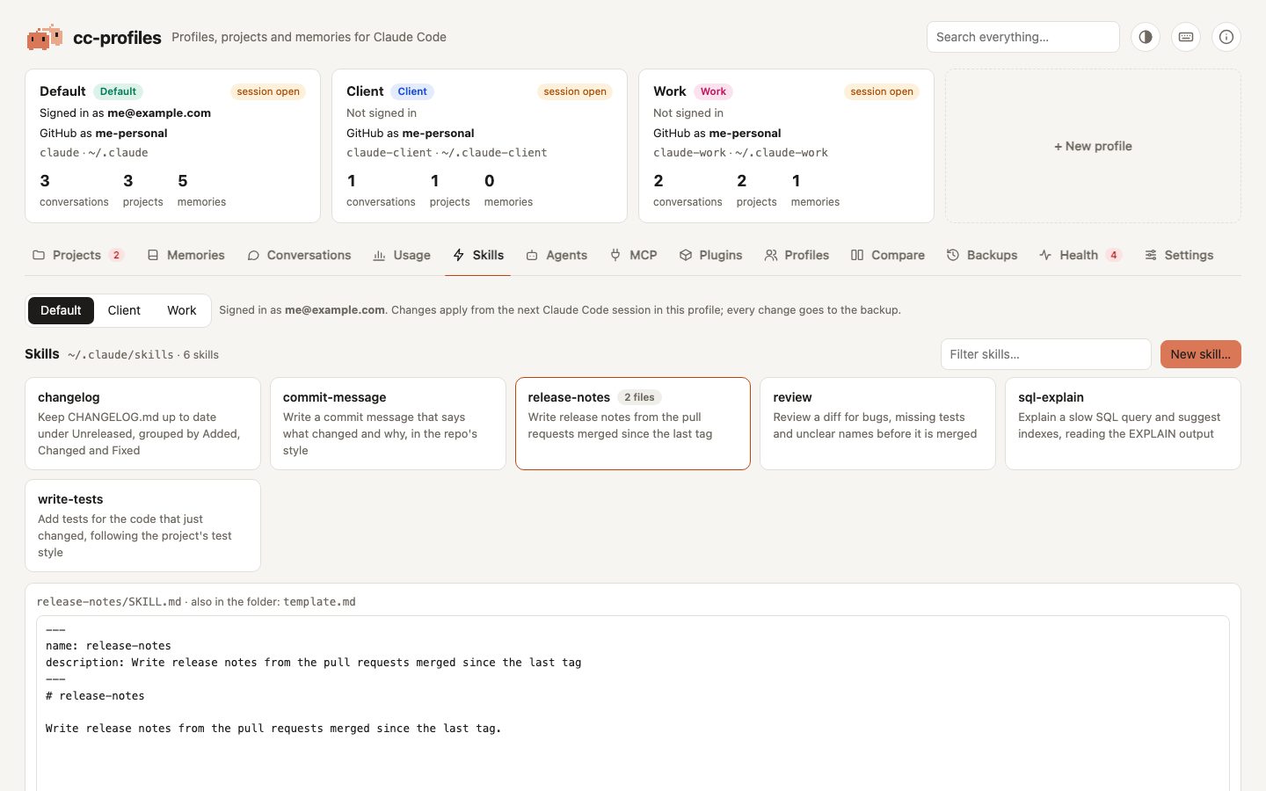Click the Filter skills input
This screenshot has width=1266, height=791.
click(1045, 354)
